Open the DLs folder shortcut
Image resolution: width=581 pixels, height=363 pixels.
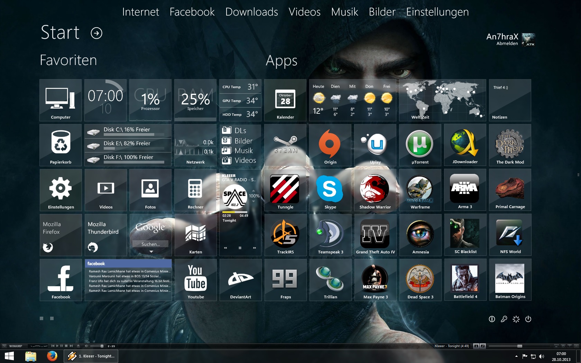[234, 130]
